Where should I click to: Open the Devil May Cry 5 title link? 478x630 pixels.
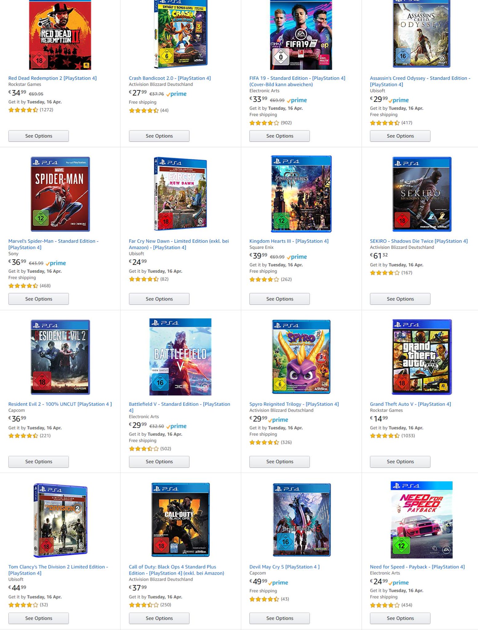pos(285,567)
